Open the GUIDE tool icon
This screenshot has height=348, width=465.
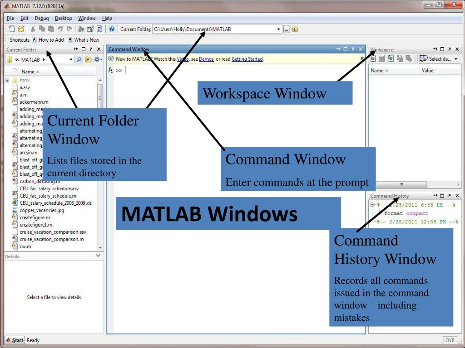[x=90, y=29]
